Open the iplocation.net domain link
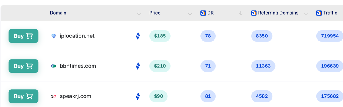Screen dimensions: 343x107 [x=77, y=36]
